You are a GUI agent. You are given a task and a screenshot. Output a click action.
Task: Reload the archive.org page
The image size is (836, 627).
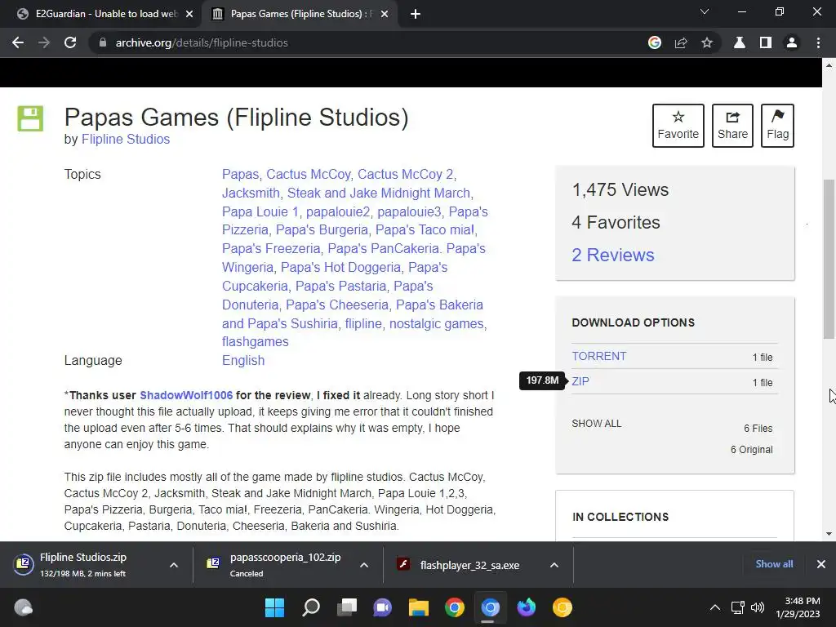pos(70,42)
